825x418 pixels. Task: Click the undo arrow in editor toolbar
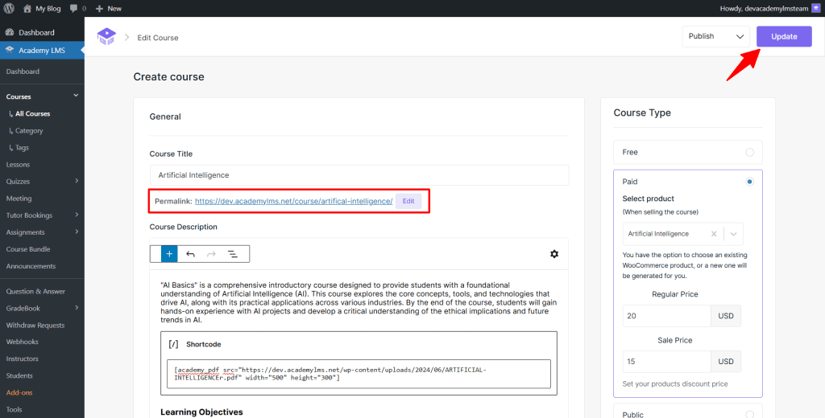point(190,254)
